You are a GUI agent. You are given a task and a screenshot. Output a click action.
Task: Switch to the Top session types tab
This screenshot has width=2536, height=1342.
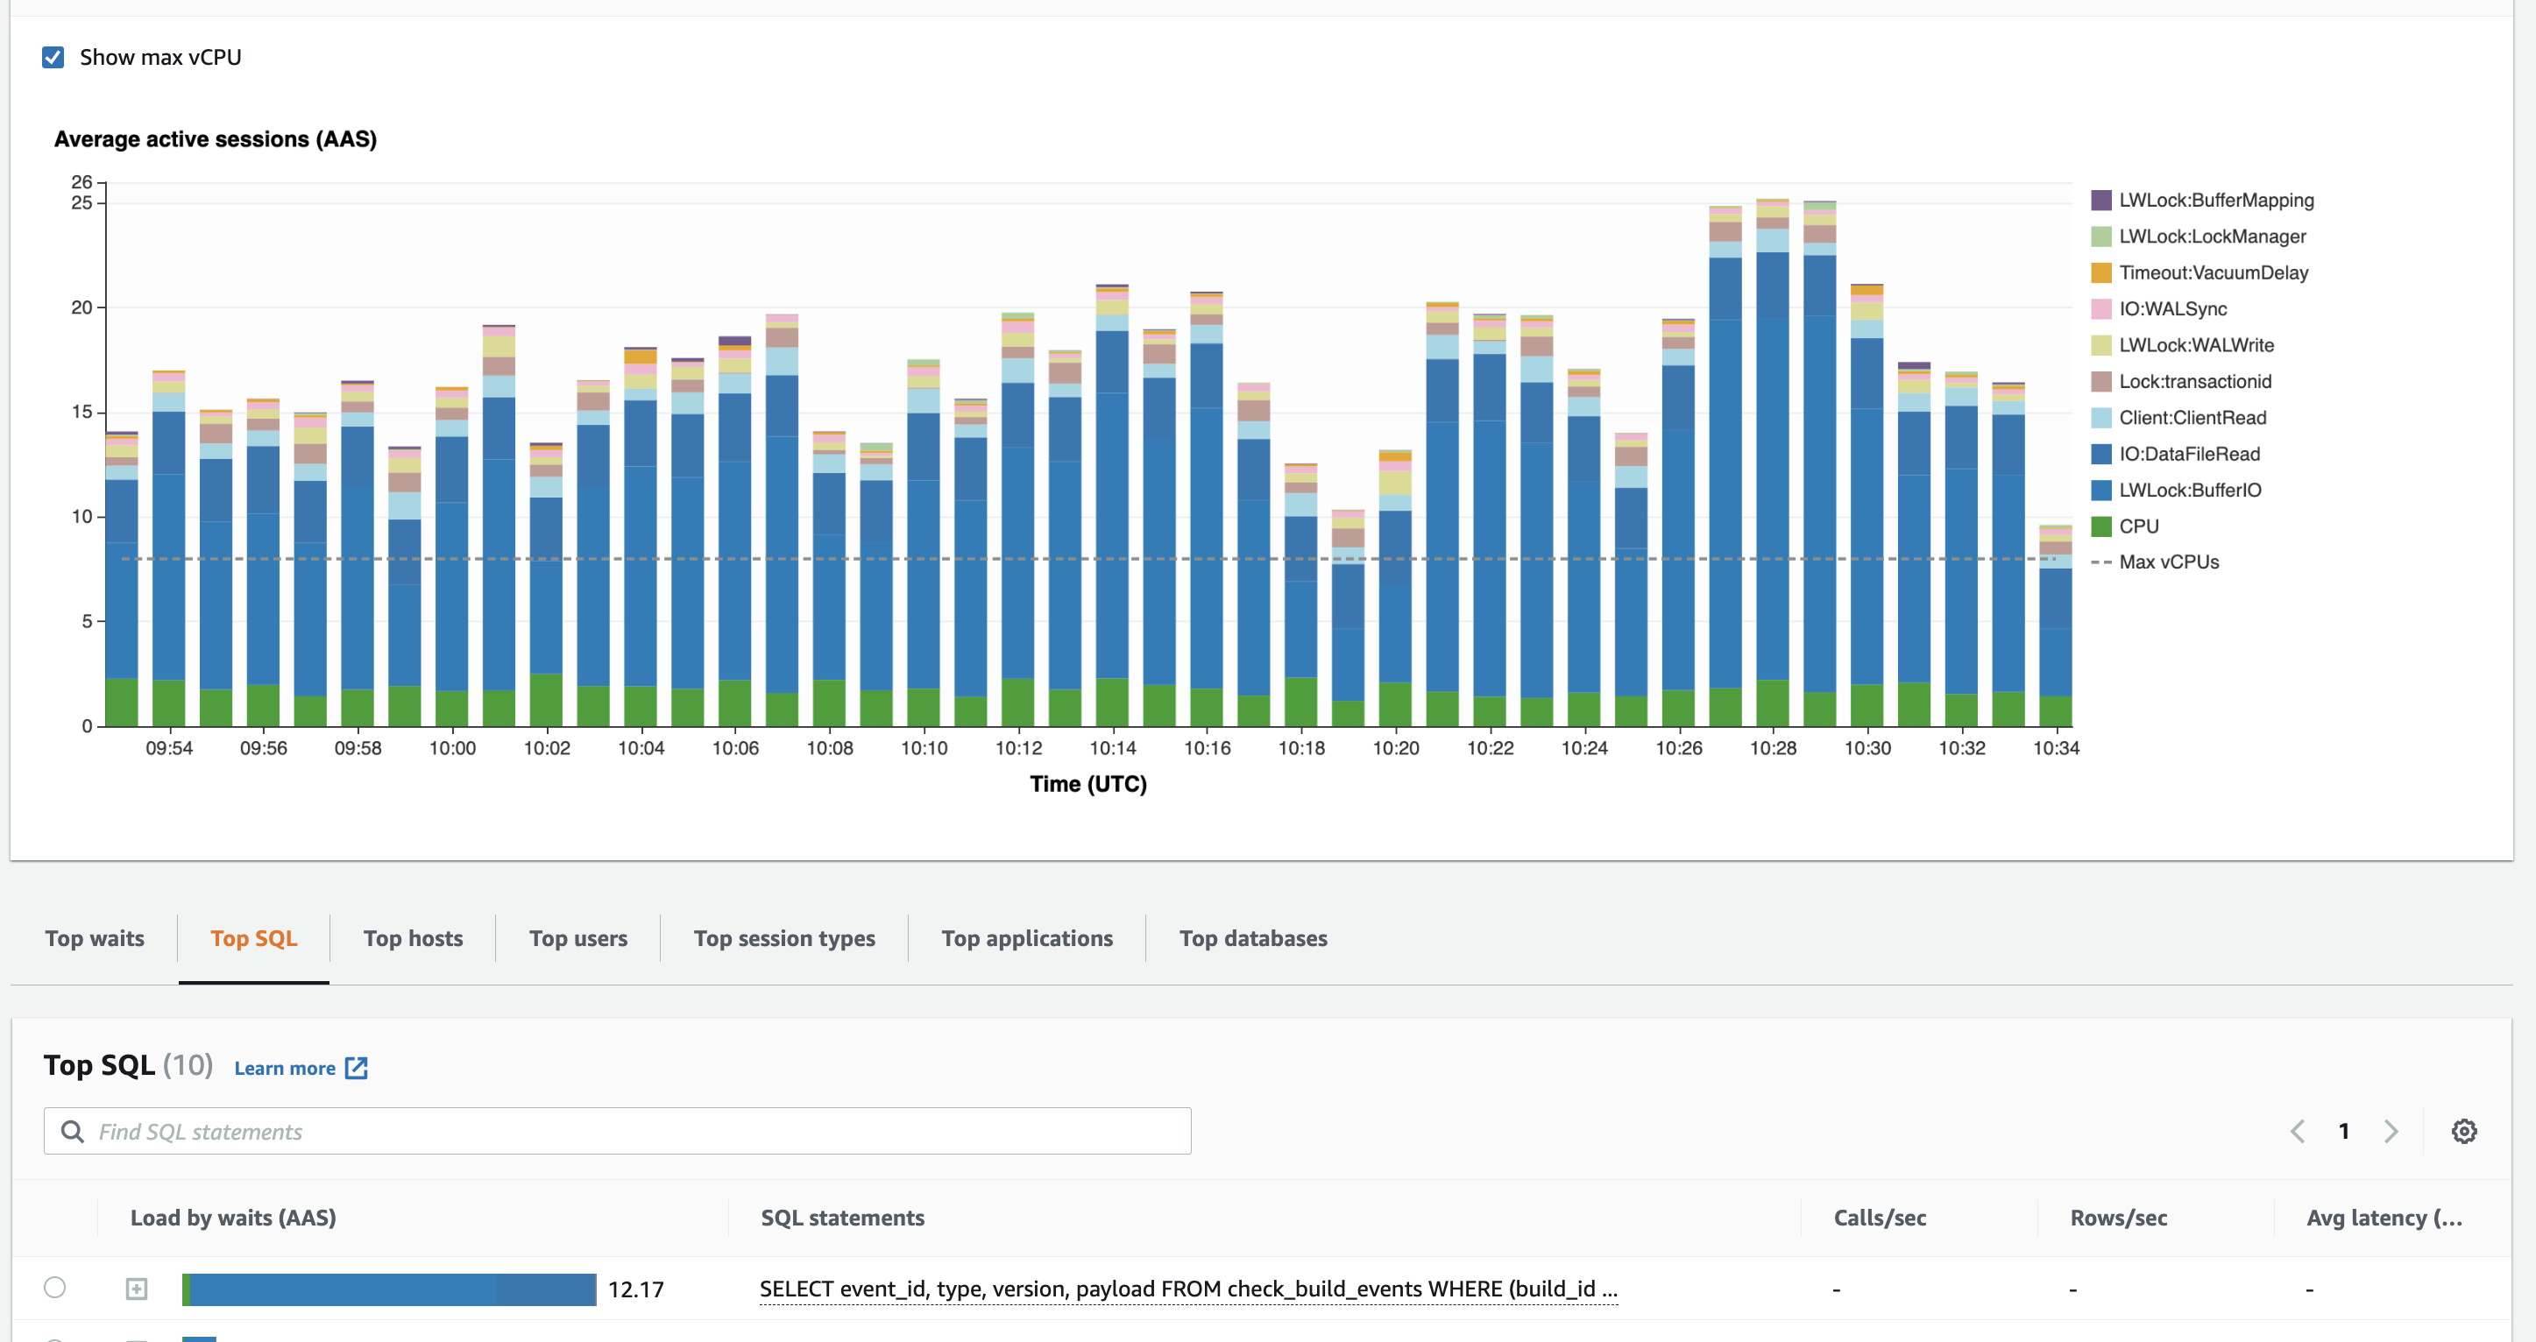(x=783, y=937)
